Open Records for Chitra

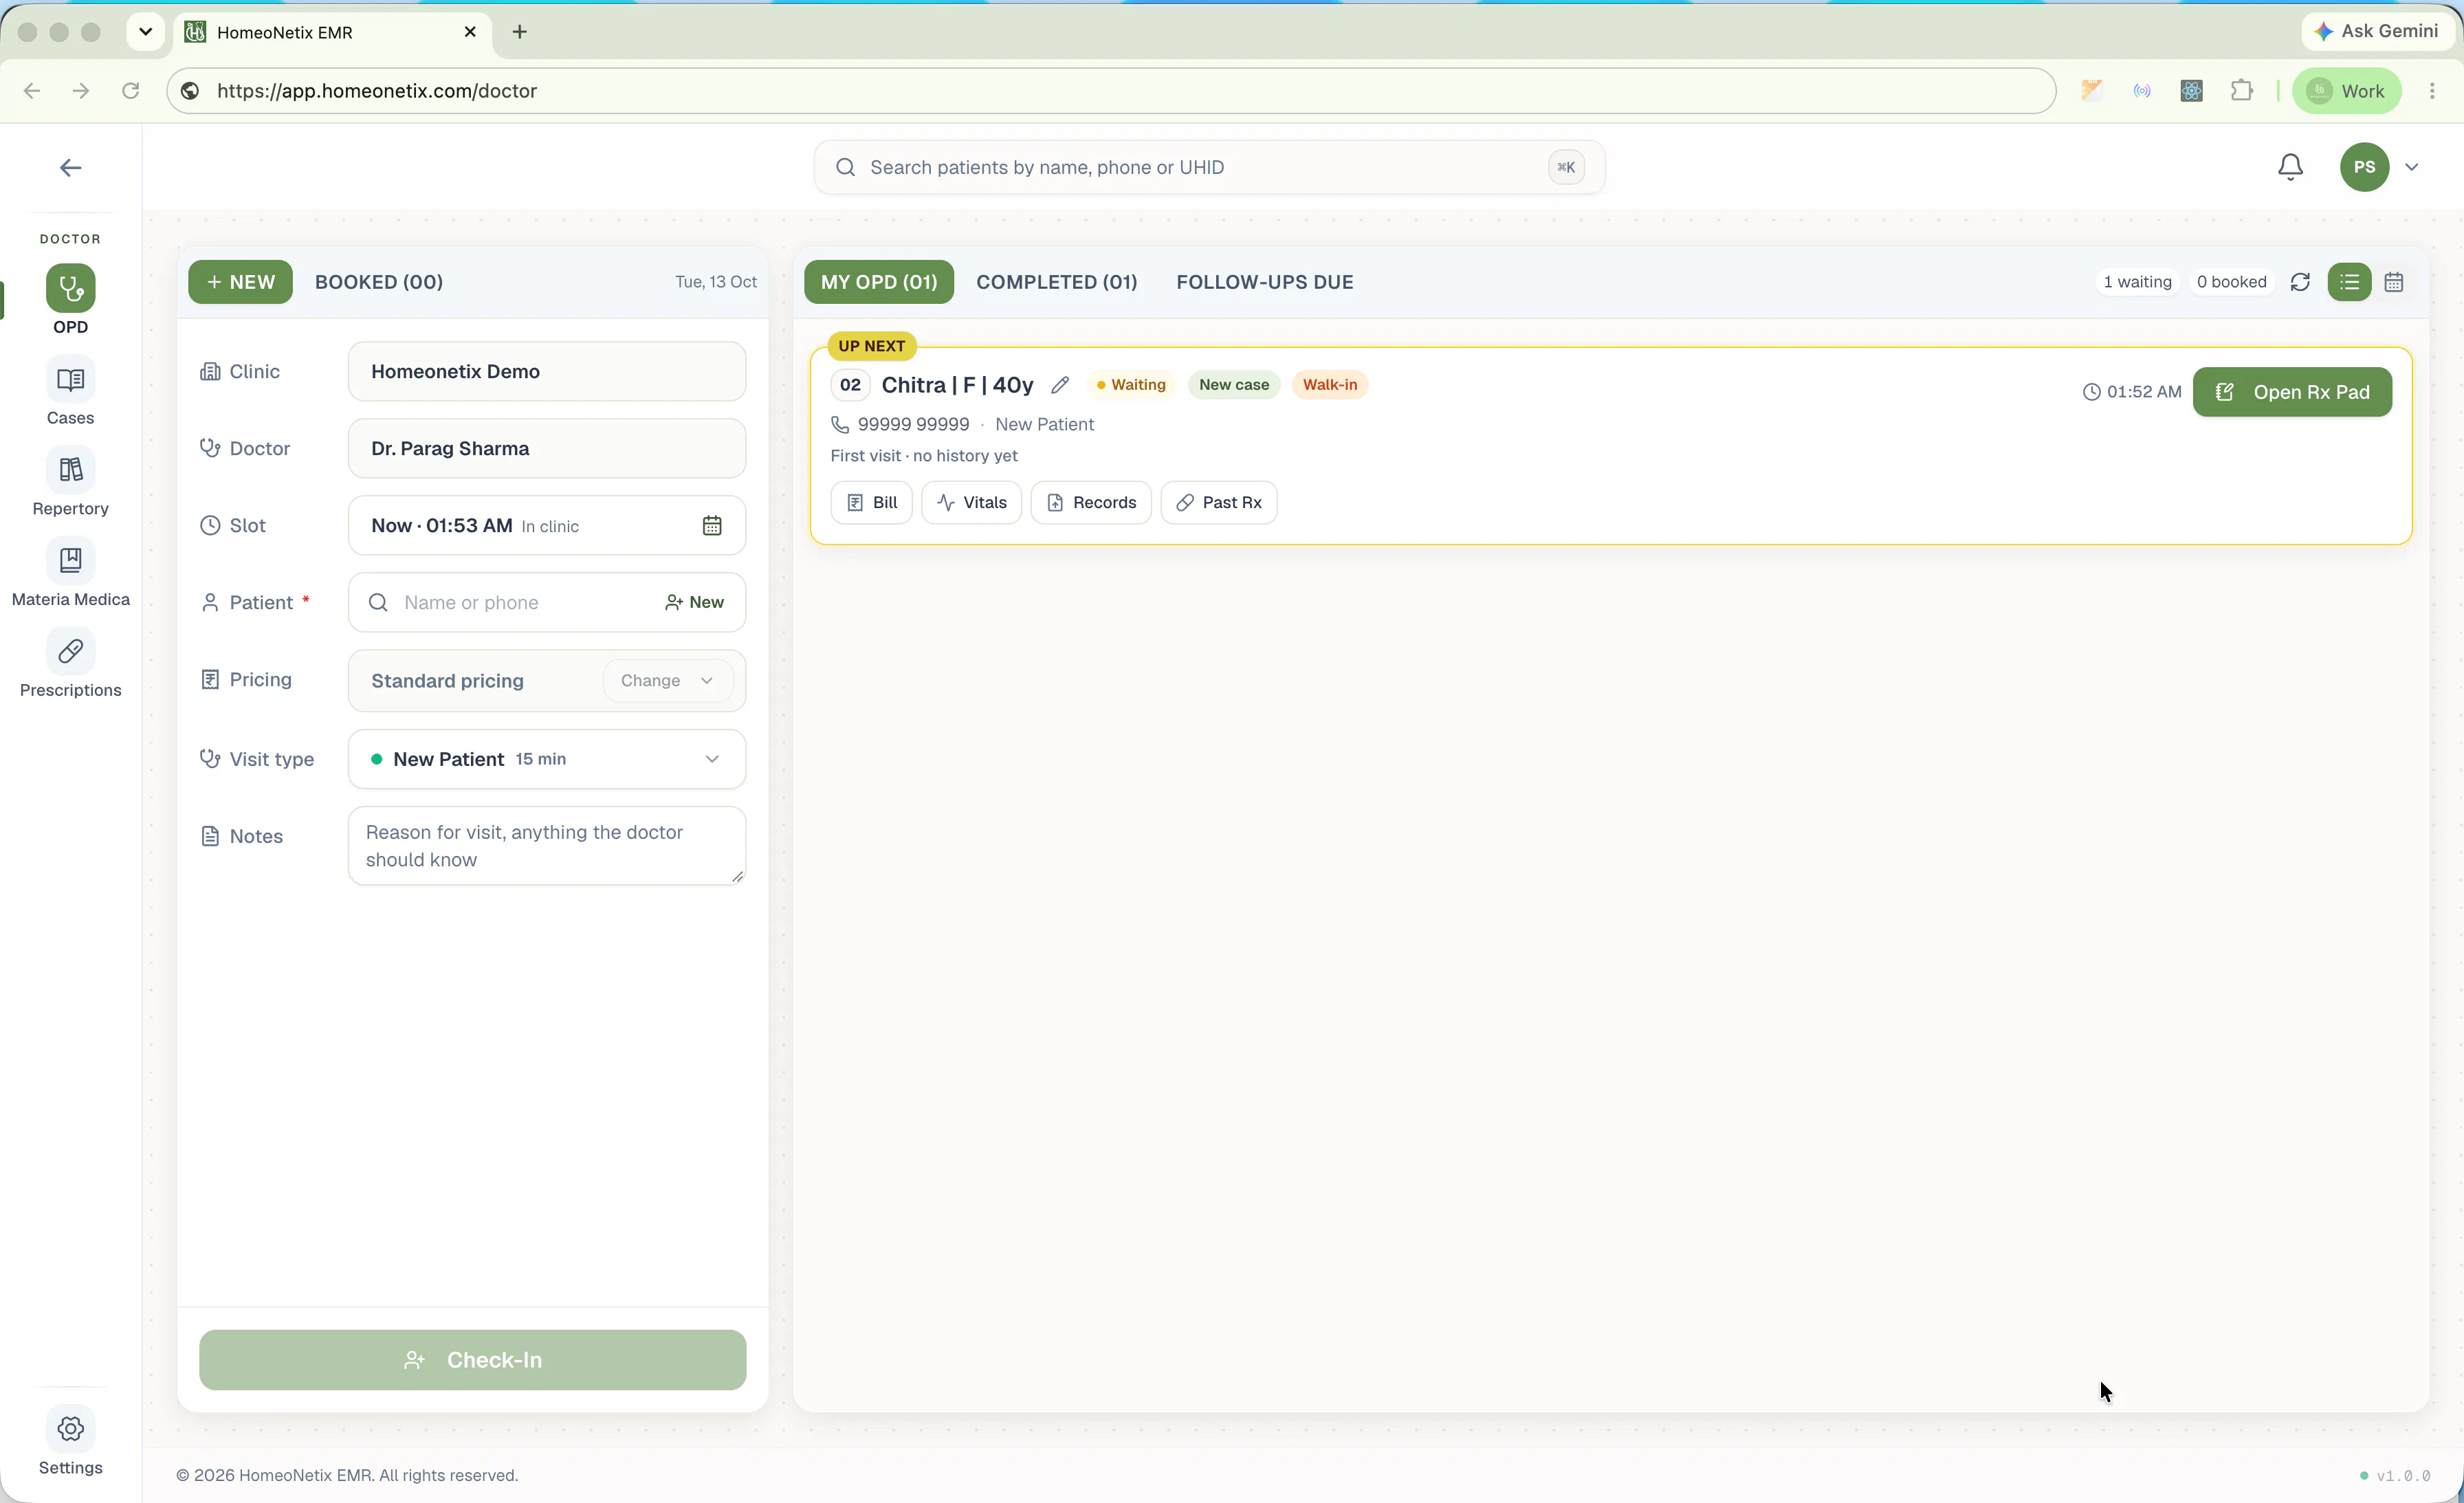pyautogui.click(x=1091, y=503)
